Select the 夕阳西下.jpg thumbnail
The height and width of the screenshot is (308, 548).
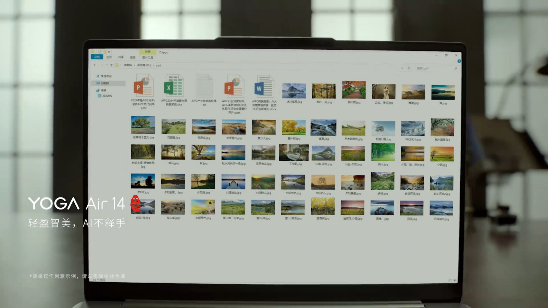pyautogui.click(x=323, y=182)
